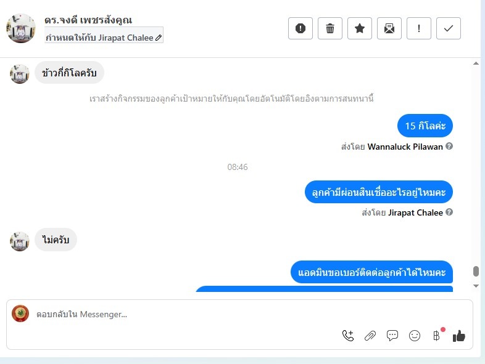
Task: Open the emoji picker smiley icon
Action: click(415, 336)
